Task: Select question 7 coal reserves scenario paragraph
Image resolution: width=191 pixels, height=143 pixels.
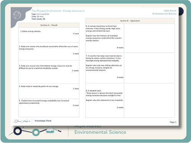Action: (x=104, y=58)
